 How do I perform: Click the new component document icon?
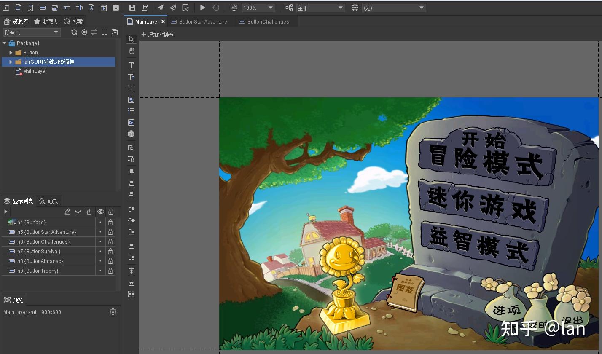tap(18, 8)
